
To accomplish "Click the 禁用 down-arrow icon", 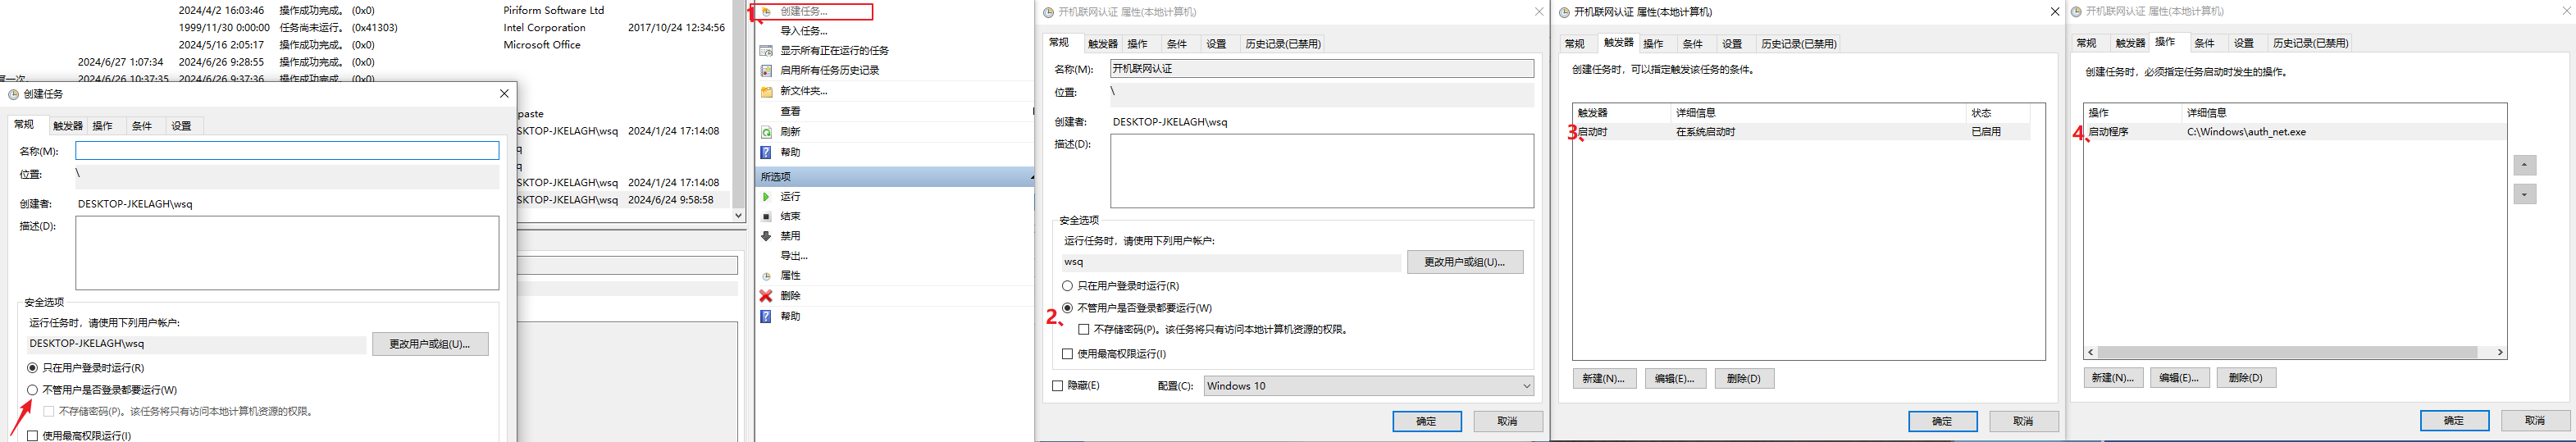I will point(767,236).
